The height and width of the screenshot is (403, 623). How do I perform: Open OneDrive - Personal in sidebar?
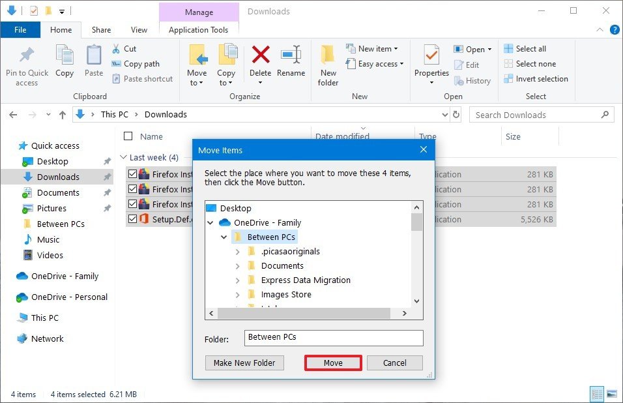pyautogui.click(x=62, y=297)
